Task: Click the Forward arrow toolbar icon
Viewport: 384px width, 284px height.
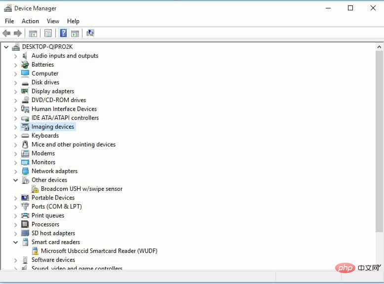Action: (x=18, y=33)
